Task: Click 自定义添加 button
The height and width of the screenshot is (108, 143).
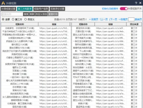Action: point(41,14)
